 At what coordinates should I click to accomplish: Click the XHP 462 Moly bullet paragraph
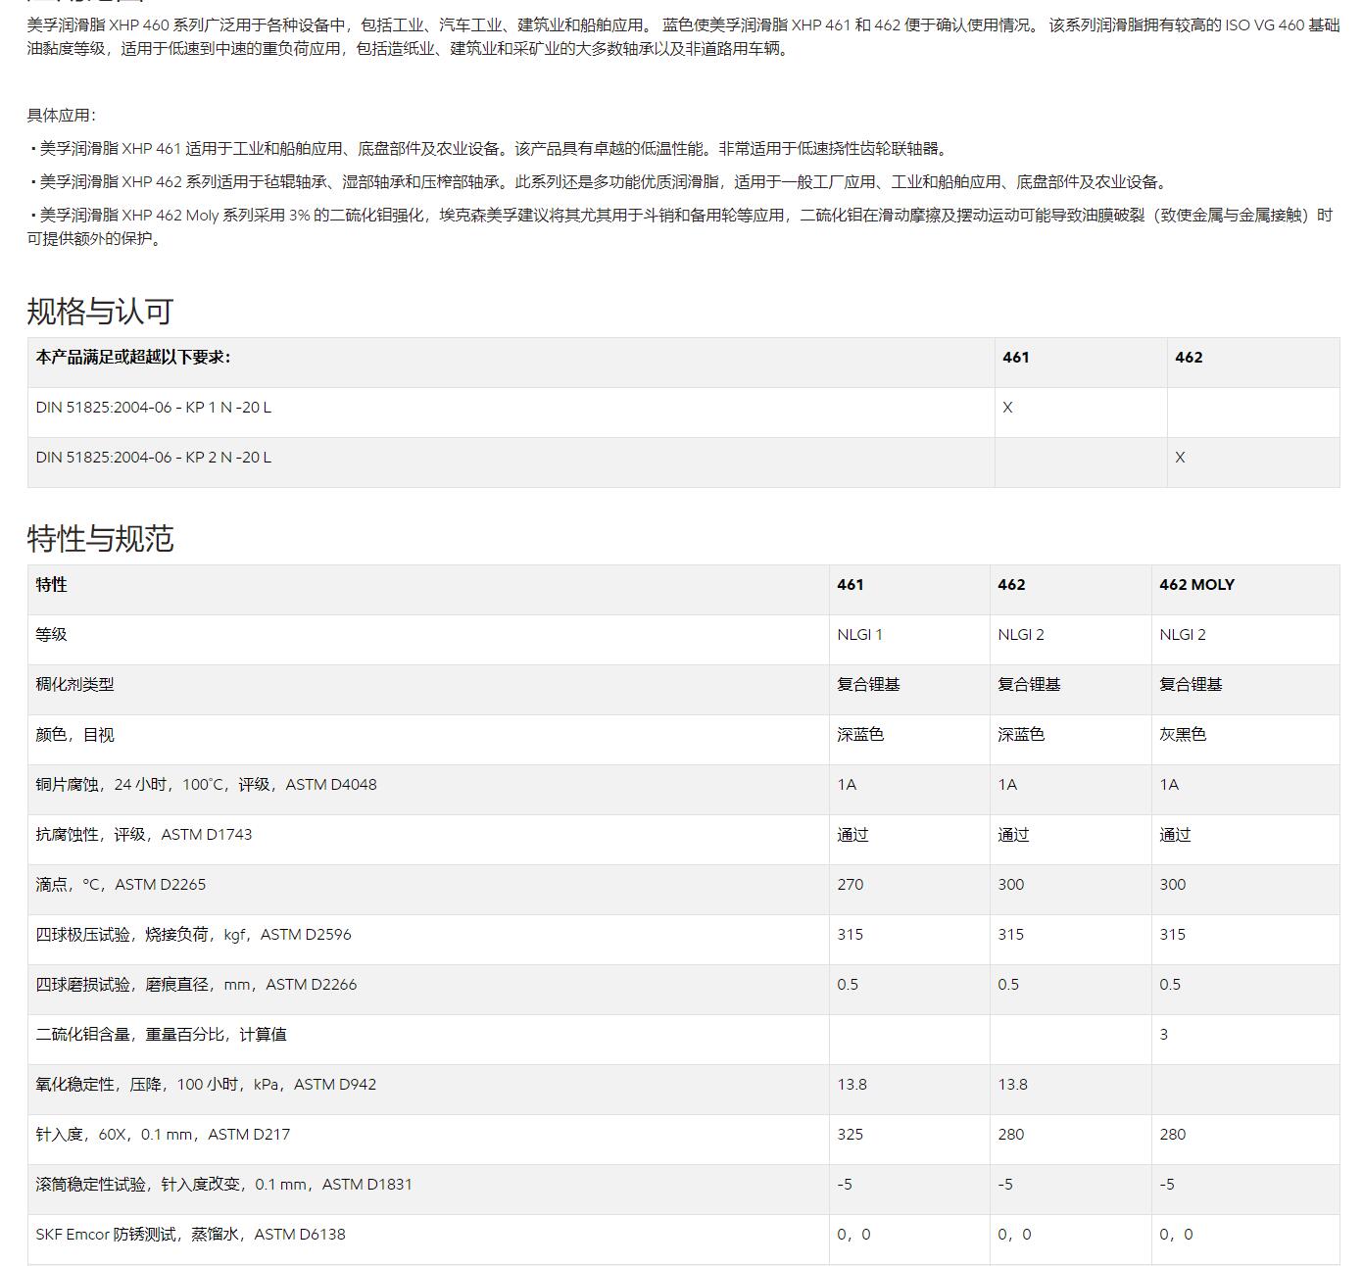(680, 227)
